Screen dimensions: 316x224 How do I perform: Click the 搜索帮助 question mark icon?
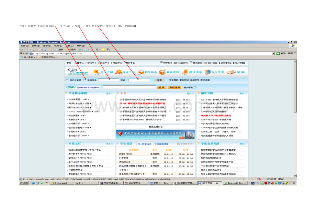(x=195, y=87)
